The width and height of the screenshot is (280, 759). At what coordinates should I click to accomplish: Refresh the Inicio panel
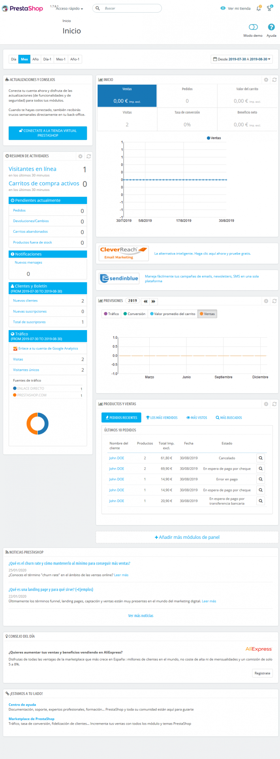(x=274, y=80)
